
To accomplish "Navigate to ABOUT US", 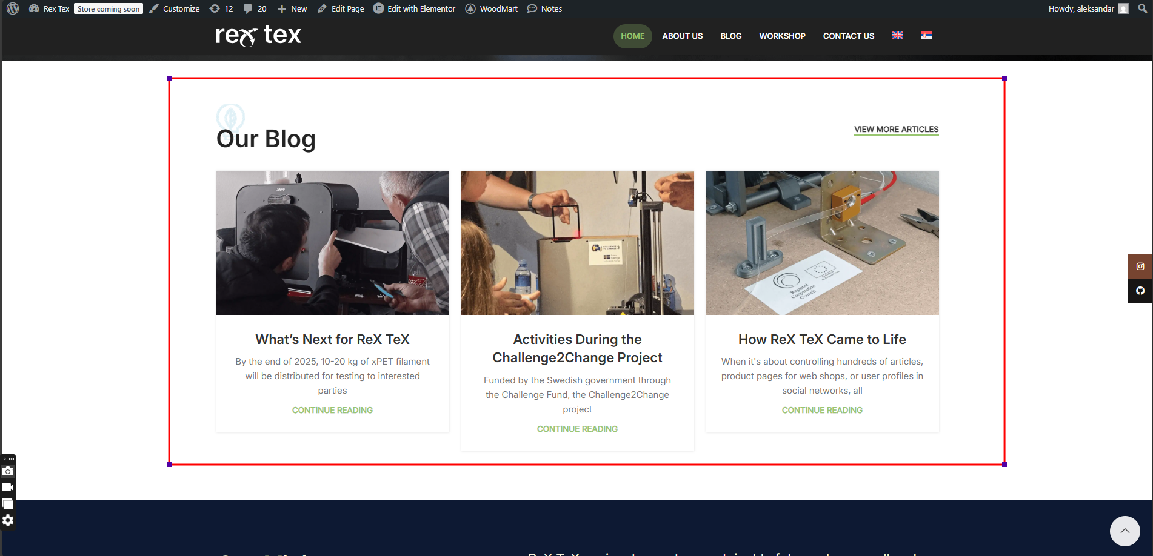I will (x=683, y=36).
